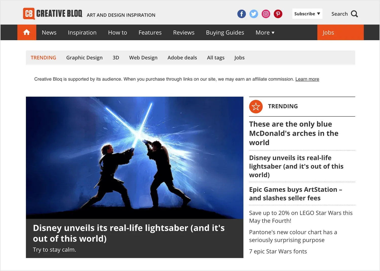Select the 3D trending tag
Viewport: 380px width, 271px height.
pyautogui.click(x=116, y=58)
